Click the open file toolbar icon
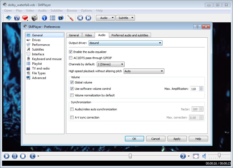Screen dimensions: 233x168 9,18
